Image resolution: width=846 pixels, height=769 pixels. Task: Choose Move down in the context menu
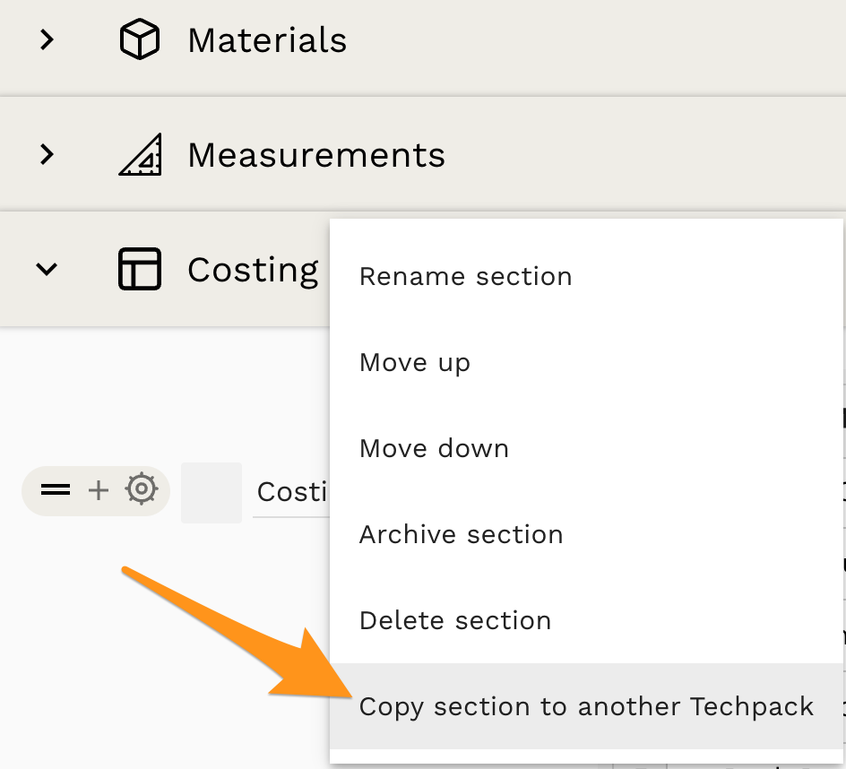(x=433, y=448)
